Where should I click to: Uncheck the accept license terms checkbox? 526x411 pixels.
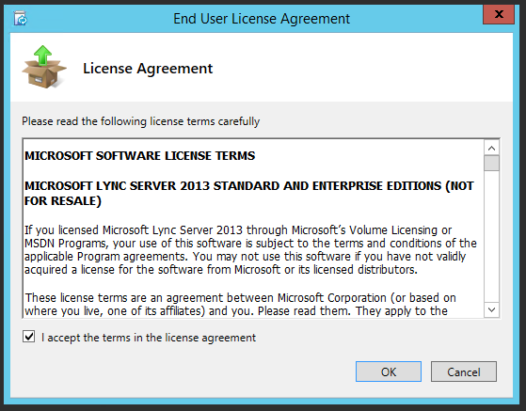point(29,337)
